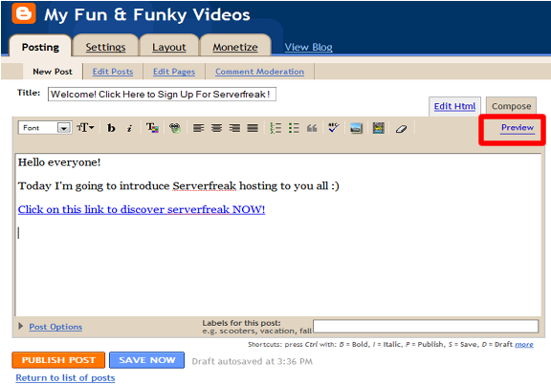Click the 'My Fun & Funky Videos' blog title
The width and height of the screenshot is (551, 385).
tap(147, 14)
